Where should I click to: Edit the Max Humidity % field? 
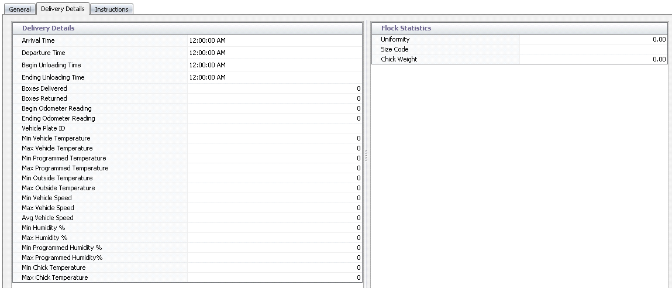[274, 238]
